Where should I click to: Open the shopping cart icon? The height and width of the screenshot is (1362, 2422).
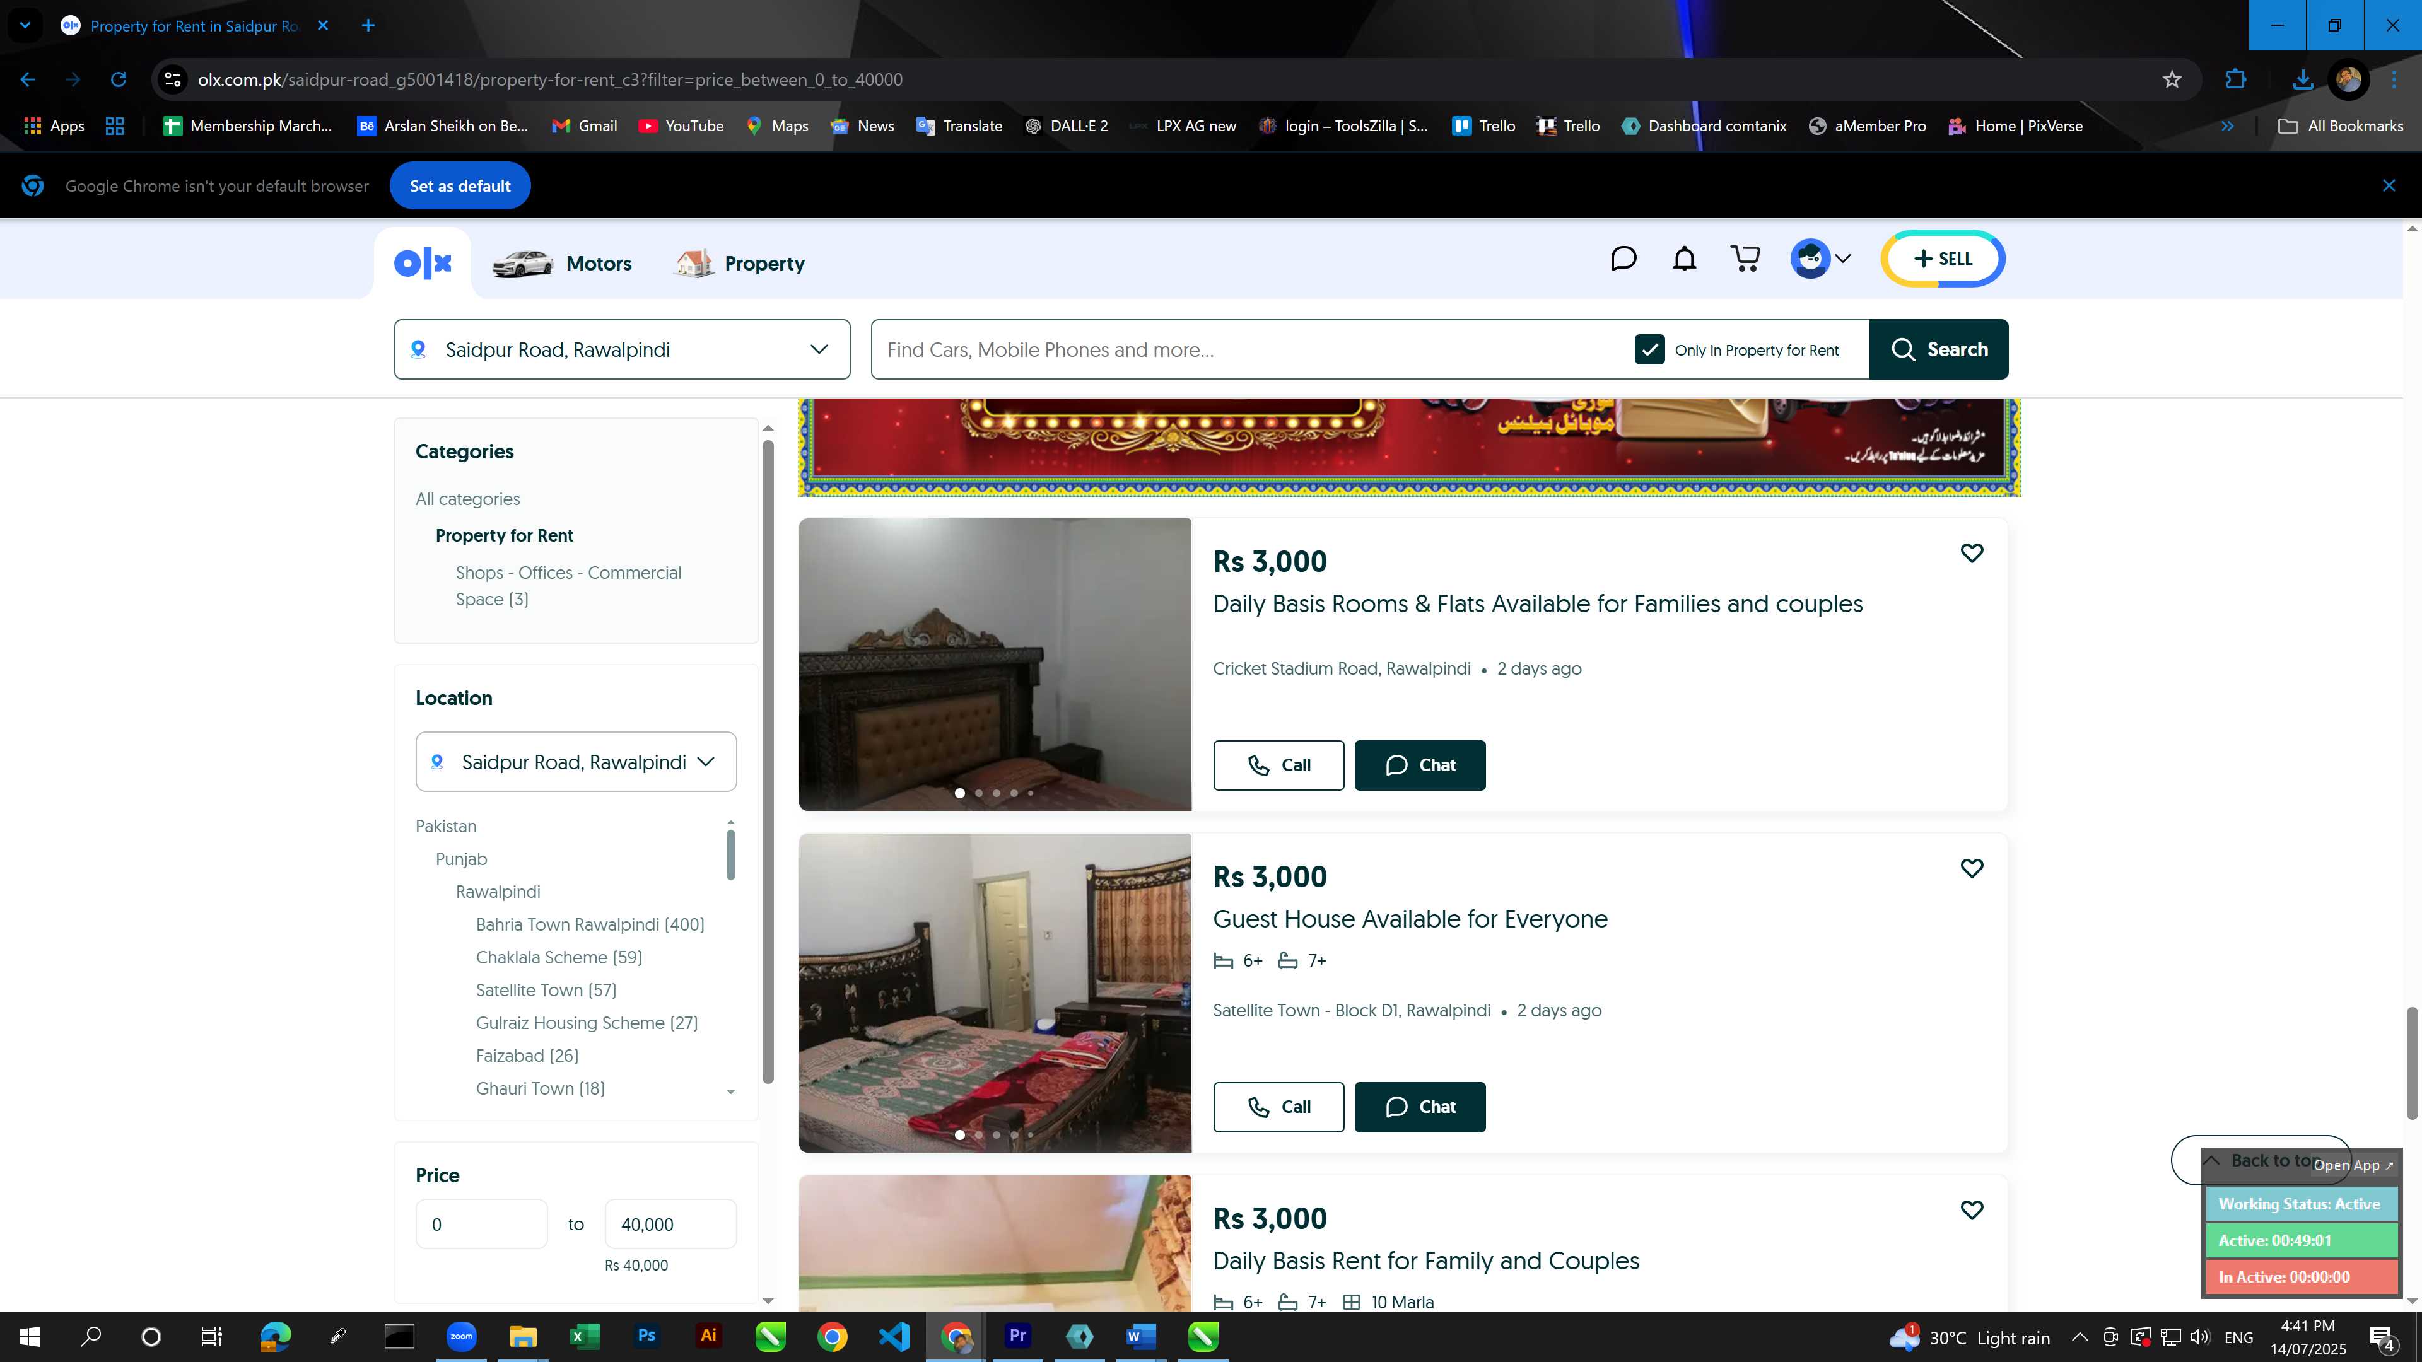coord(1745,259)
